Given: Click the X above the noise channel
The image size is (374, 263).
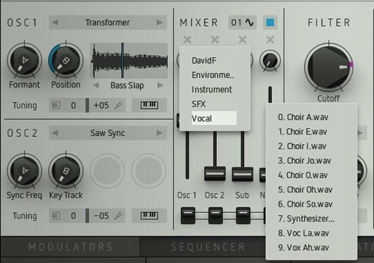Looking at the screenshot, I should click(x=270, y=39).
